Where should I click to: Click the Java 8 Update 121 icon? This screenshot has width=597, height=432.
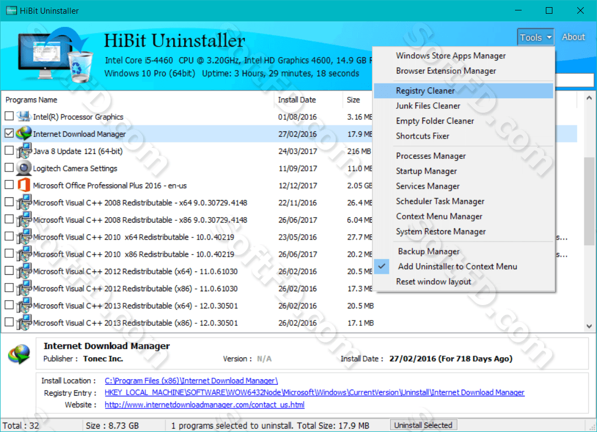tap(24, 151)
